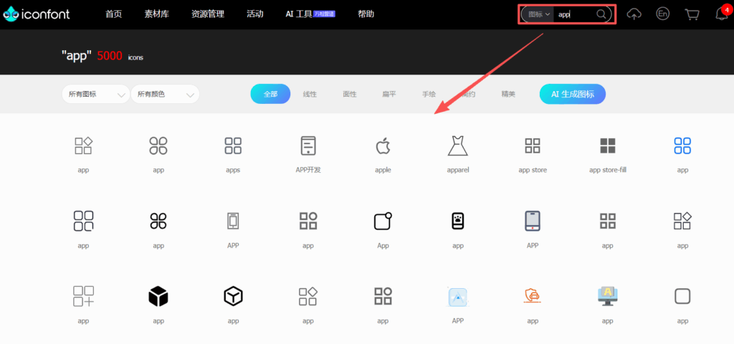
Task: Select the 精美 style tab
Action: point(508,94)
